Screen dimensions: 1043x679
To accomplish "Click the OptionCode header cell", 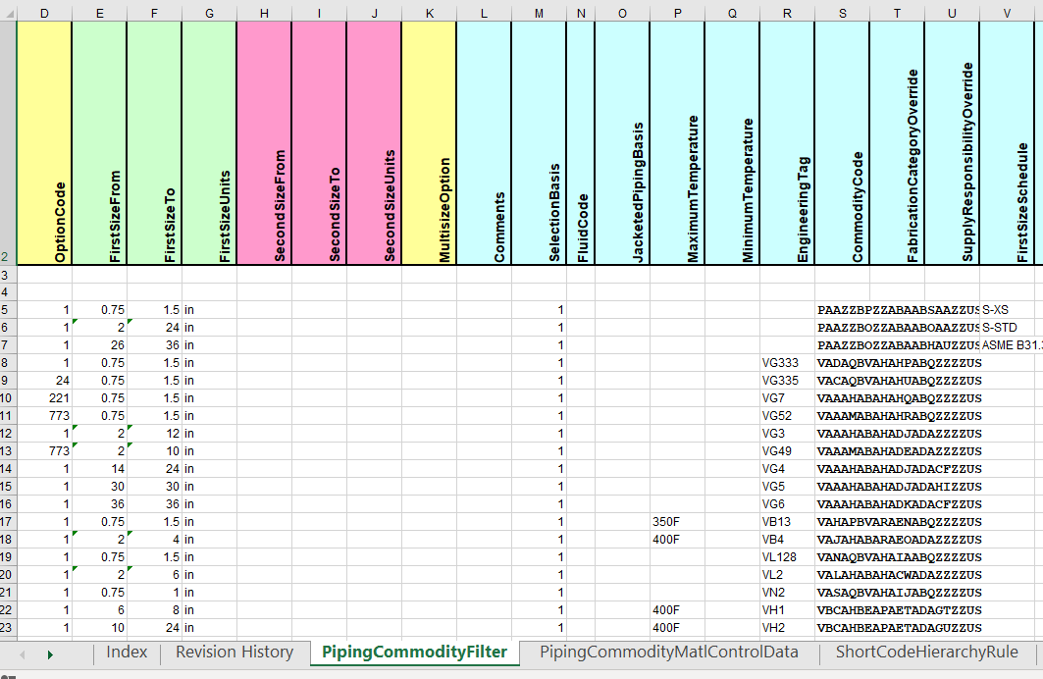I will 44,143.
